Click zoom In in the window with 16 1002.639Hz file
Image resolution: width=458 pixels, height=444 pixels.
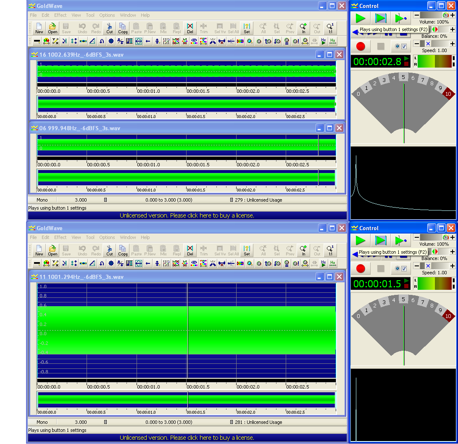pyautogui.click(x=303, y=28)
